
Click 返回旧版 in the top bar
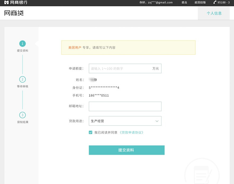pyautogui.click(x=200, y=3)
